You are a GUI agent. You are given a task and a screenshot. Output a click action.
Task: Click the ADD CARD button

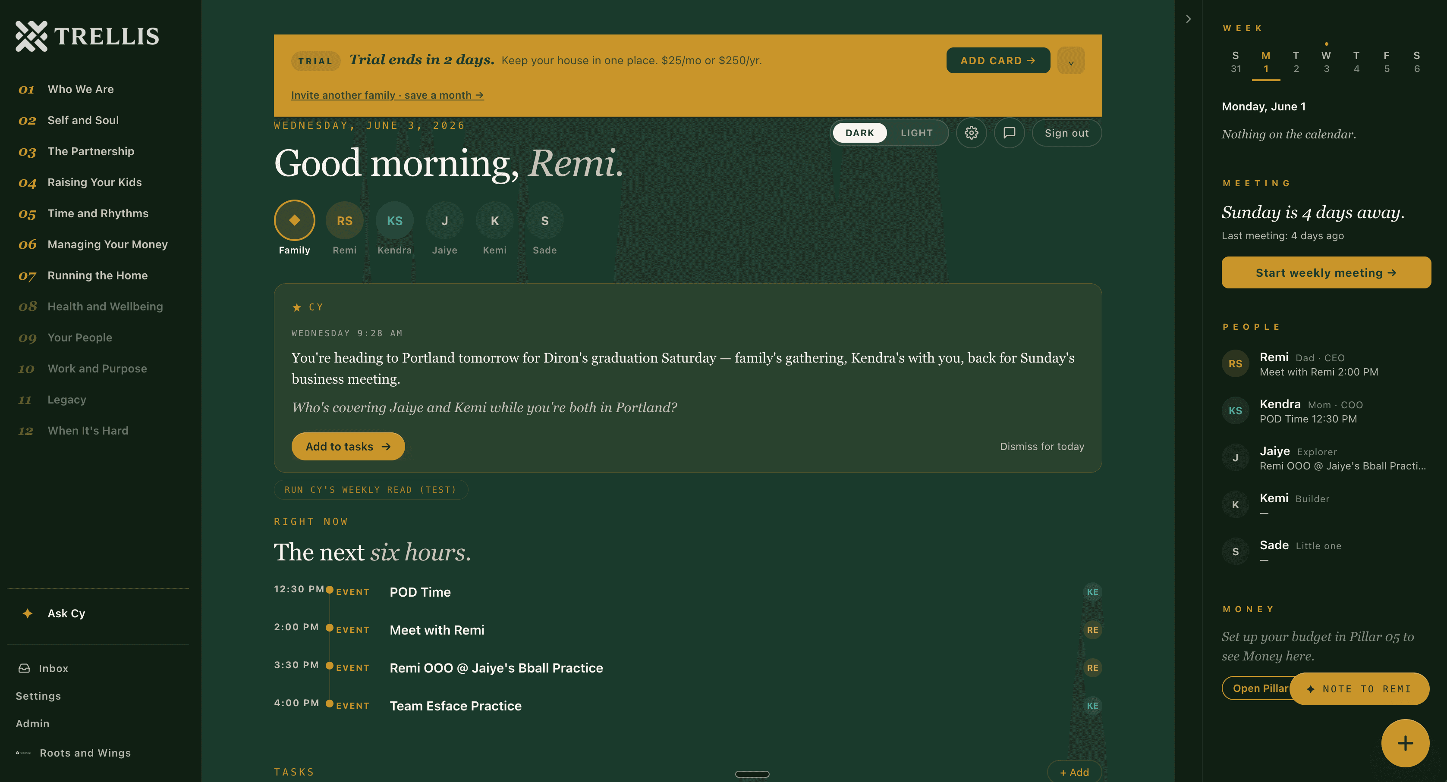(997, 61)
